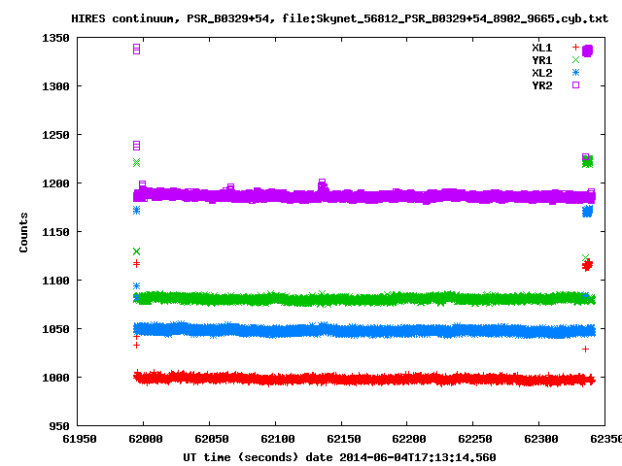622x466 pixels.
Task: Click the solid purple cluster beside the legend
Action: point(587,50)
